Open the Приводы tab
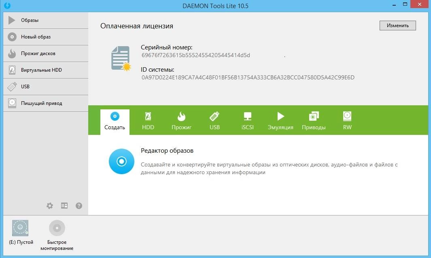The width and height of the screenshot is (431, 258). click(x=314, y=121)
